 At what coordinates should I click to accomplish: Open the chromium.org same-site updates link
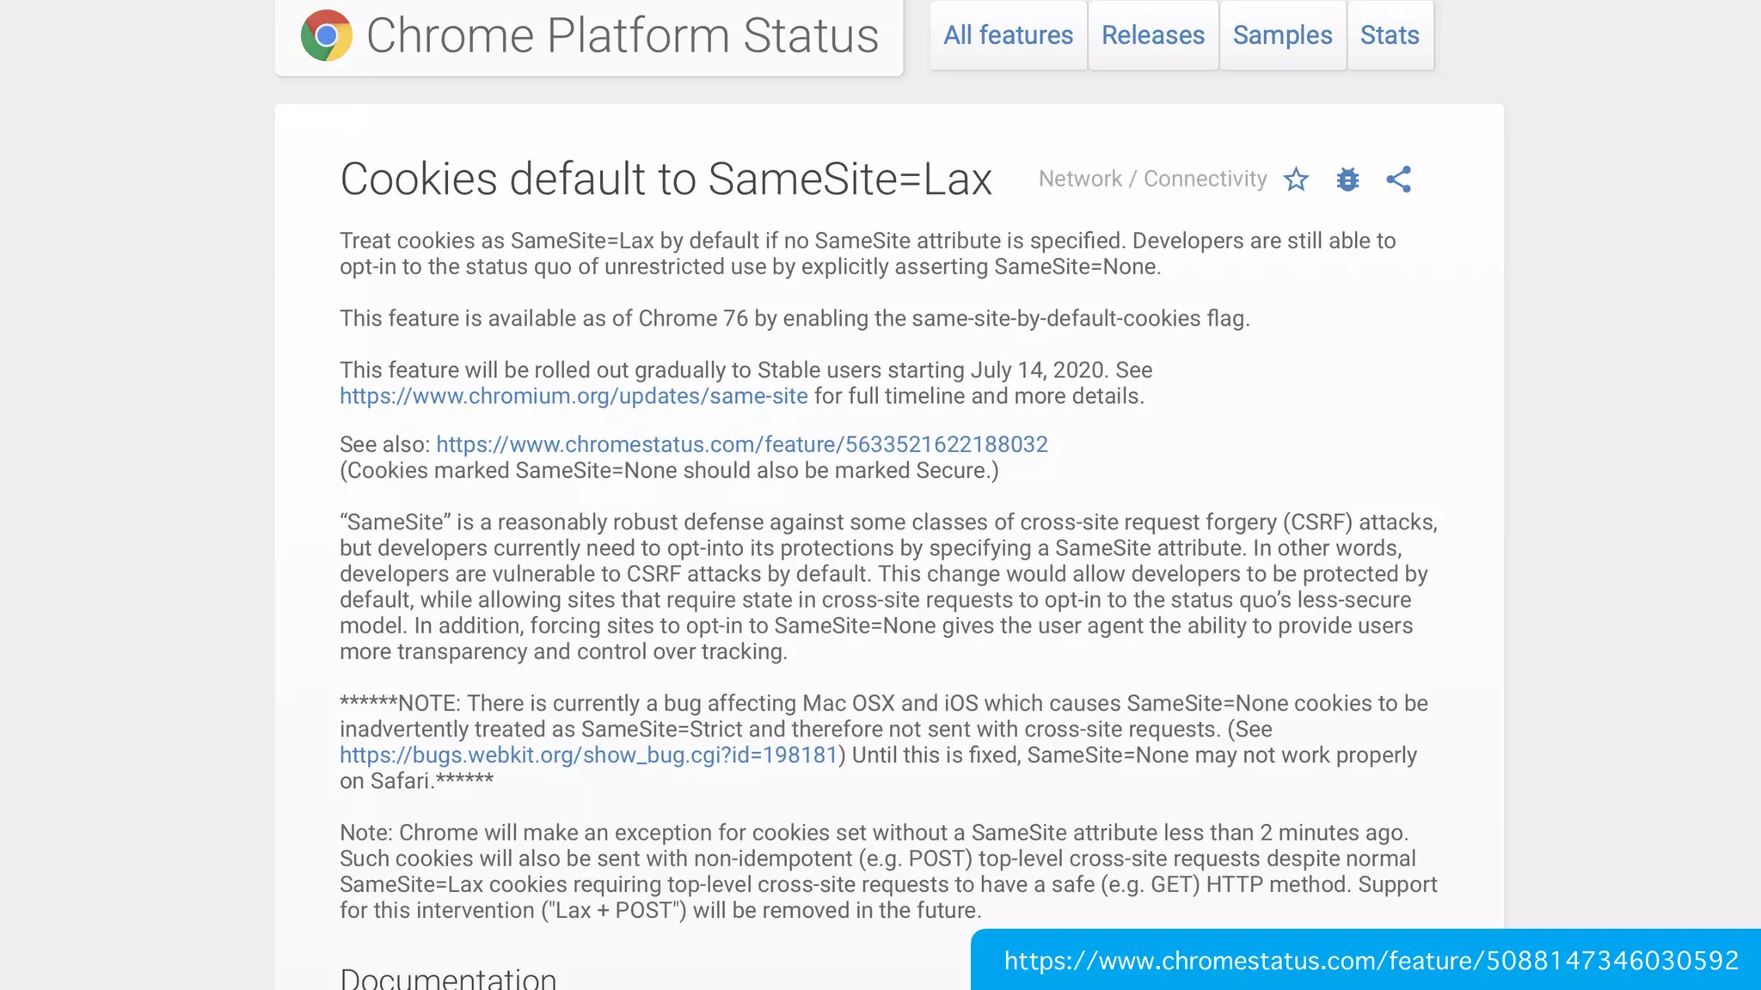(x=574, y=396)
